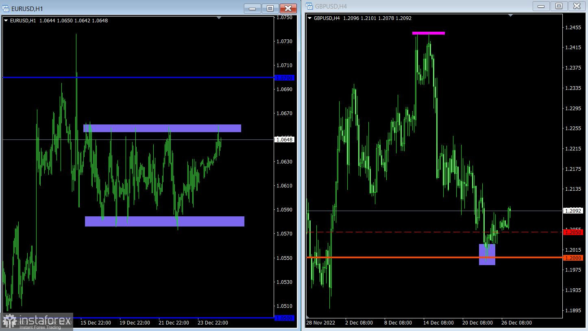Close the GBPUSD,H4 chart window
Viewport: 588px width, 331px height.
(577, 6)
